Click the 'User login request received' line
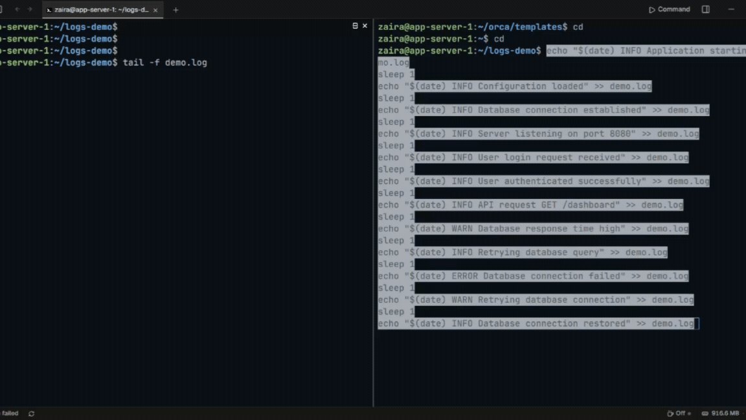 [534, 157]
